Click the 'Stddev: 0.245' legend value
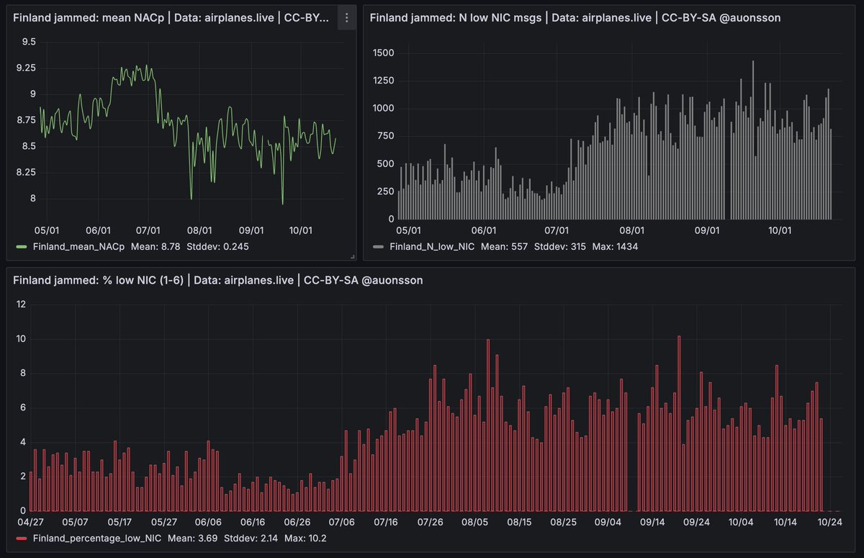The width and height of the screenshot is (864, 558). click(x=218, y=246)
